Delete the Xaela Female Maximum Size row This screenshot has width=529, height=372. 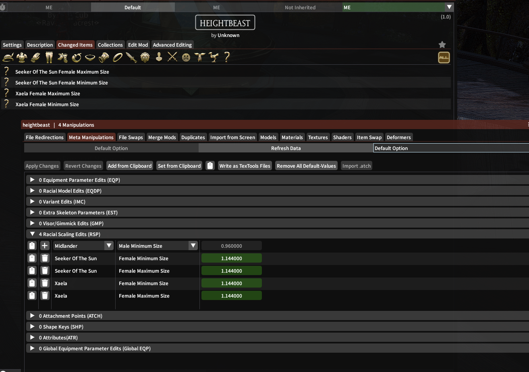[45, 296]
